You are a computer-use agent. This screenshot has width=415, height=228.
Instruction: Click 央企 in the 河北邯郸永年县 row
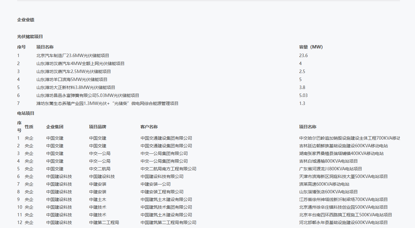point(29,222)
